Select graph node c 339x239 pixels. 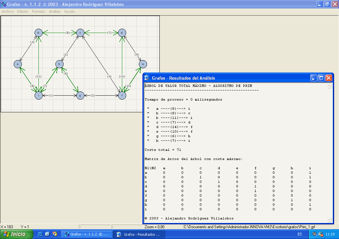coord(80,33)
